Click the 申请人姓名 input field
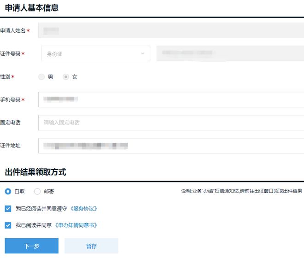The height and width of the screenshot is (258, 304). (x=171, y=30)
